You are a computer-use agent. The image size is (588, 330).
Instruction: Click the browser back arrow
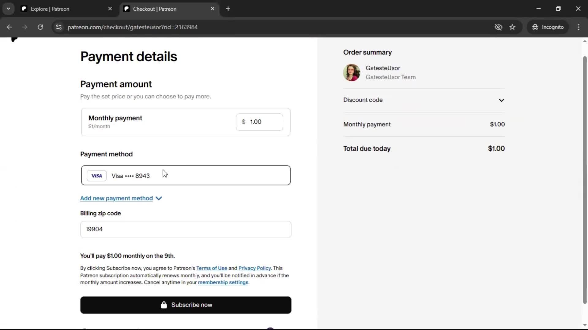[9, 27]
